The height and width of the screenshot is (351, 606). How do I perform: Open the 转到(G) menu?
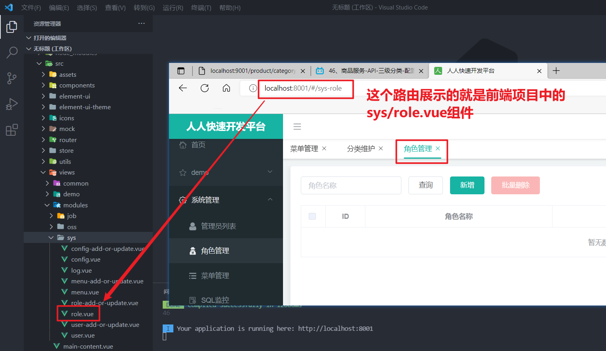click(x=144, y=8)
